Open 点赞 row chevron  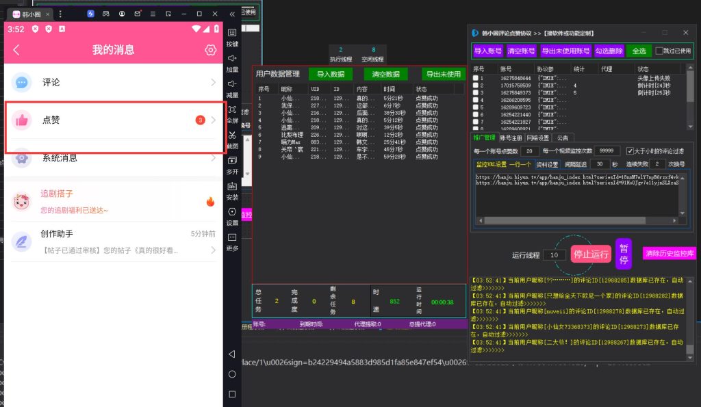(x=214, y=120)
